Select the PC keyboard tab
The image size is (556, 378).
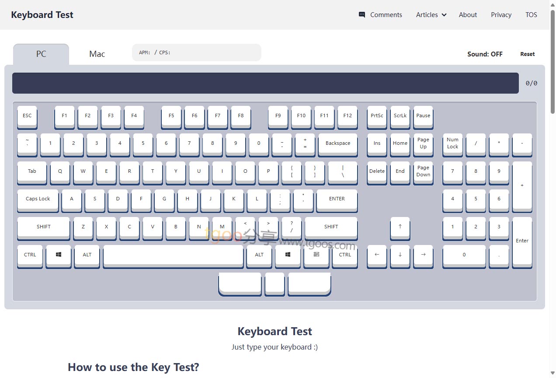point(41,54)
